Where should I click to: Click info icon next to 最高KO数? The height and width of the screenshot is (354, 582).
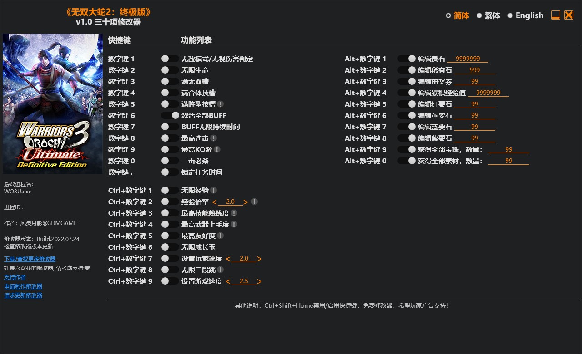tap(217, 149)
